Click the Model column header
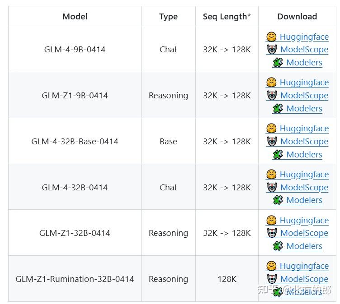This screenshot has width=340, height=304. 75,17
